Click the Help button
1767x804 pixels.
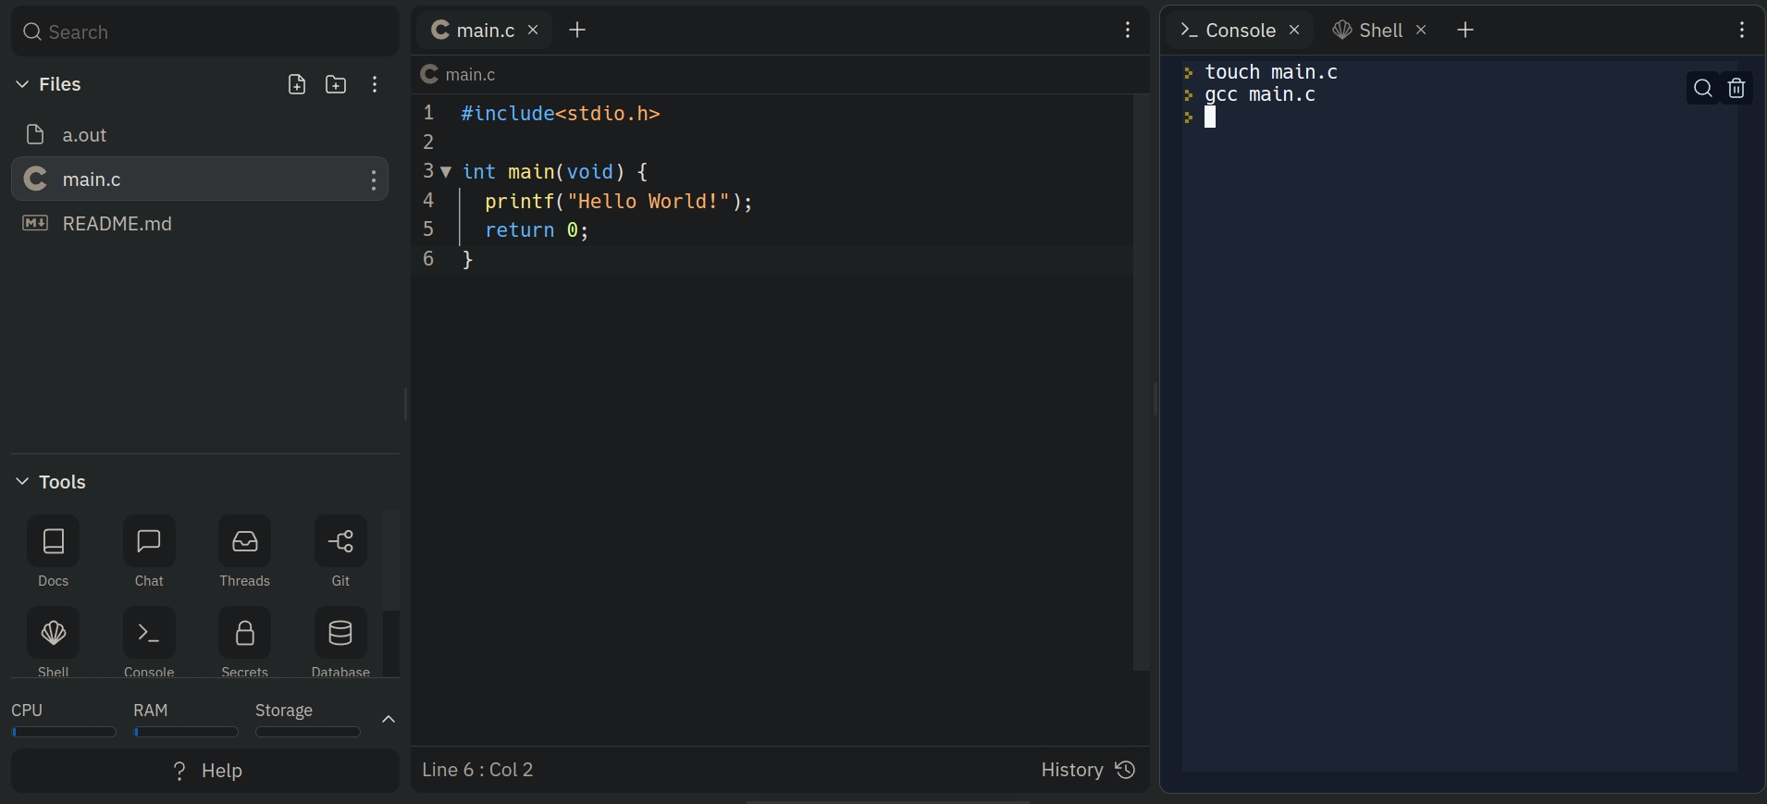tap(205, 771)
